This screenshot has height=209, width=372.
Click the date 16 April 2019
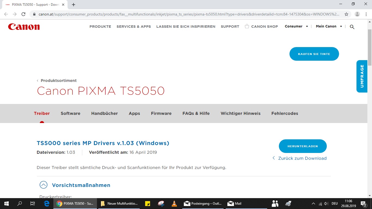tap(143, 152)
